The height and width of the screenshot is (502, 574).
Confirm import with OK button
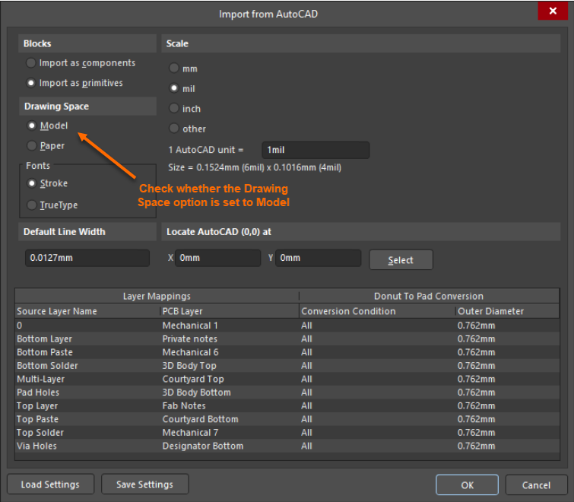pyautogui.click(x=467, y=485)
